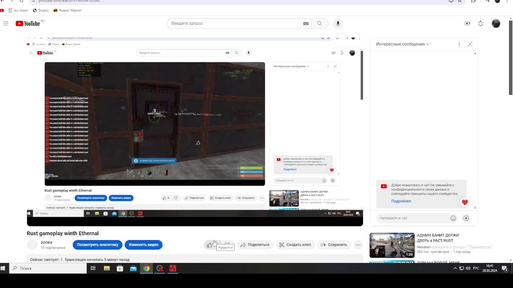Expand the Сейчас смотрят description box
The width and height of the screenshot is (513, 288).
pos(195,258)
